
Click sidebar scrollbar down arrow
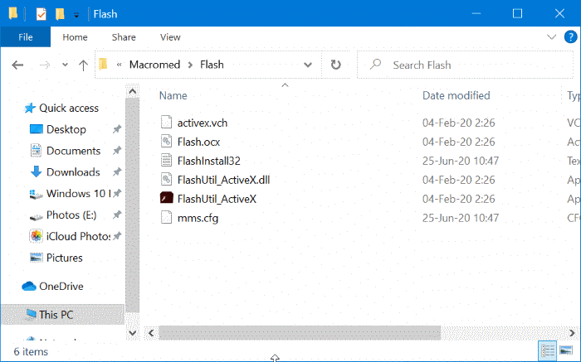132,333
